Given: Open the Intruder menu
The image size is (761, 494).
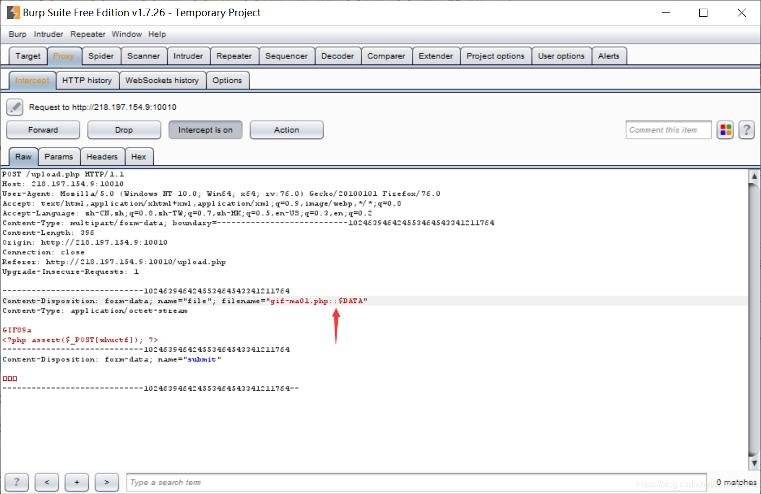Looking at the screenshot, I should (49, 34).
